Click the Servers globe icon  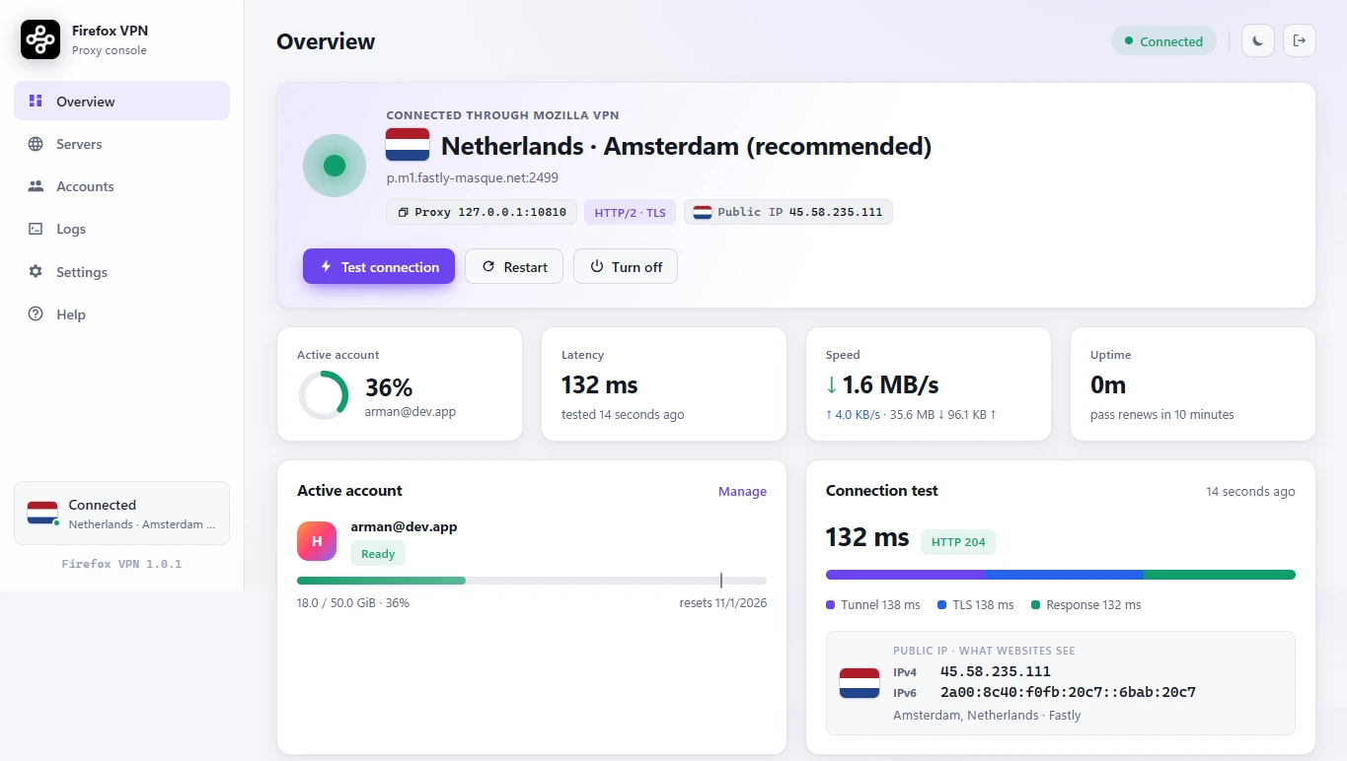(36, 144)
